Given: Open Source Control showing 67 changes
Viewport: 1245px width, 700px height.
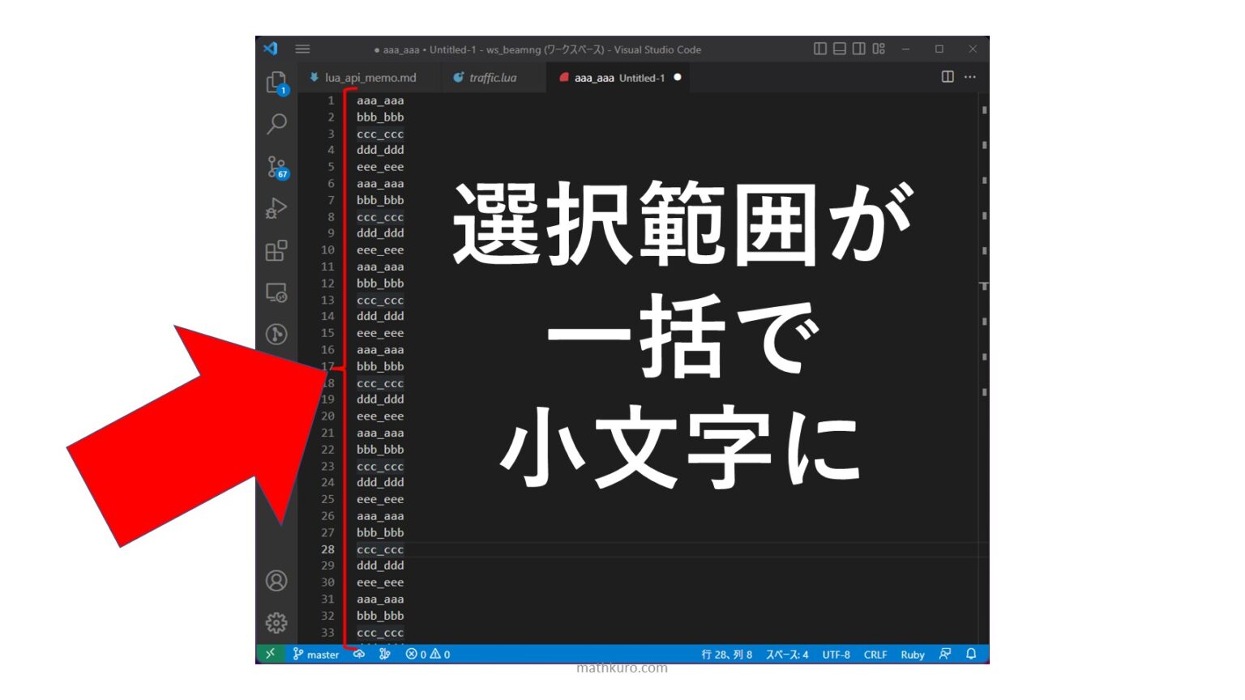Looking at the screenshot, I should 276,169.
